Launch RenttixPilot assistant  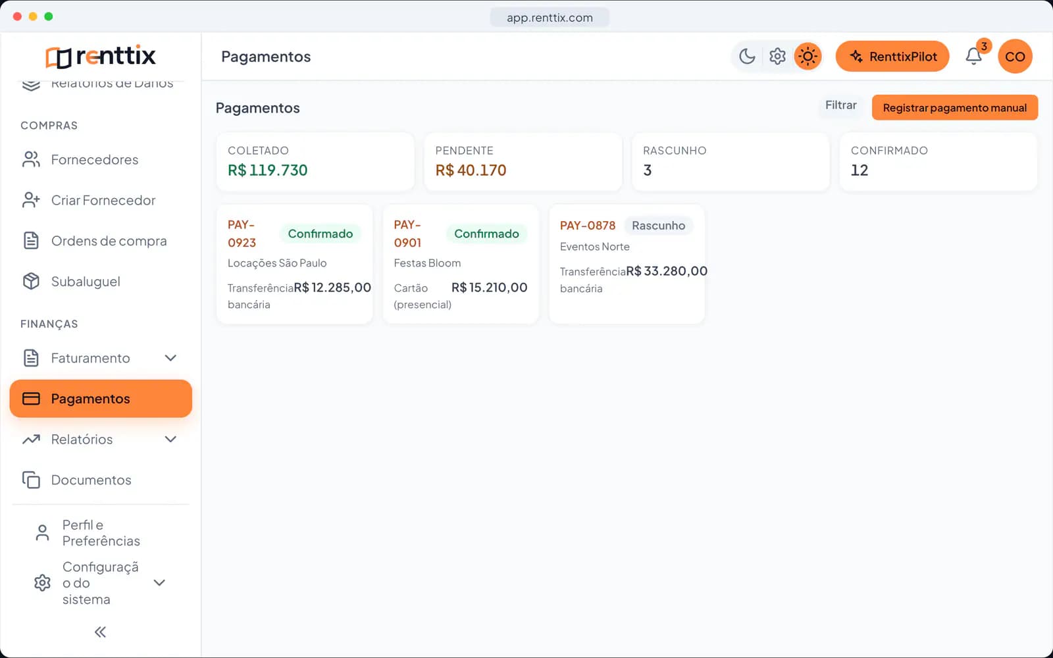point(892,57)
